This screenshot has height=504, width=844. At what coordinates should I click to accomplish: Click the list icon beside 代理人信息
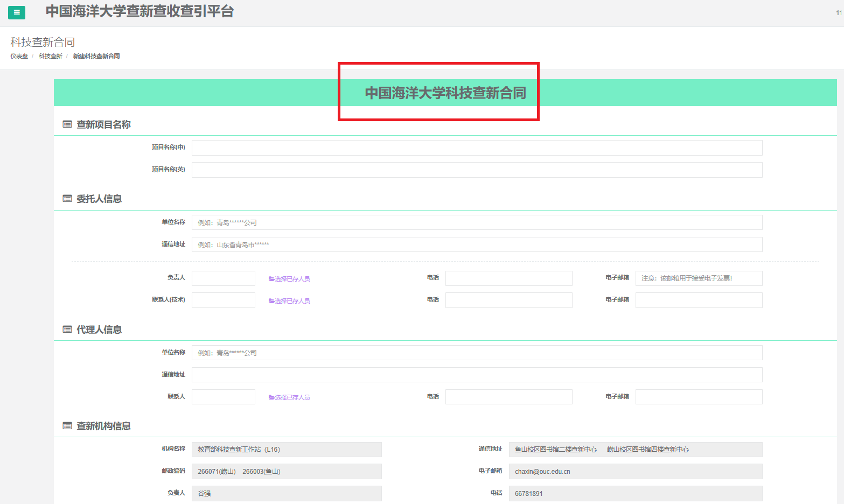tap(67, 330)
